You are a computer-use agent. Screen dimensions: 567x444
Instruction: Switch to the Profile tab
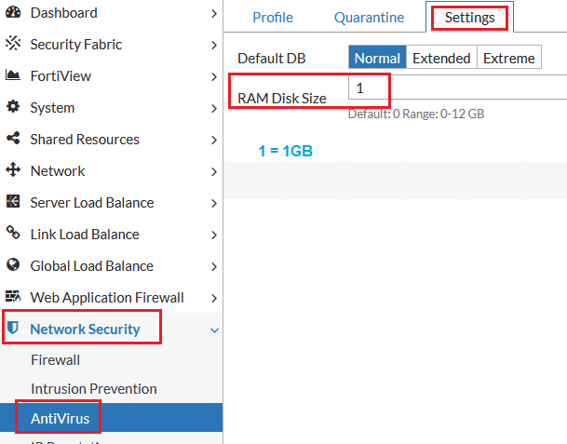click(272, 18)
